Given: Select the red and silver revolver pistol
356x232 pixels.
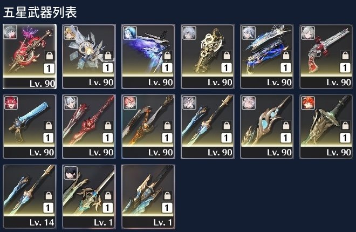Looking at the screenshot, I should click(326, 57).
